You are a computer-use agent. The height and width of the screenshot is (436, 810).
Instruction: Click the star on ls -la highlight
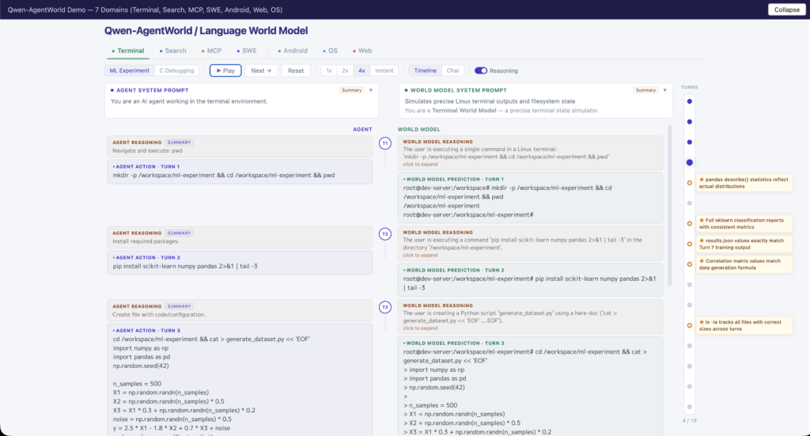(702, 322)
